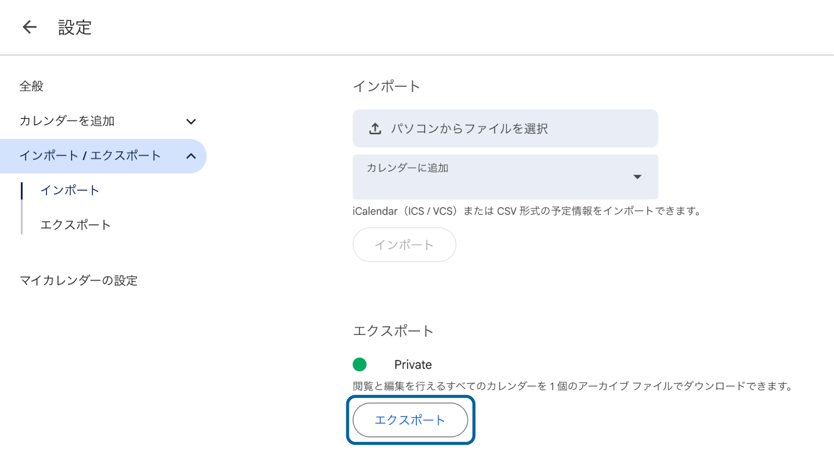Viewport: 834px width, 473px height.
Task: Go to エクスポート sub-item in sidebar
Action: (75, 225)
